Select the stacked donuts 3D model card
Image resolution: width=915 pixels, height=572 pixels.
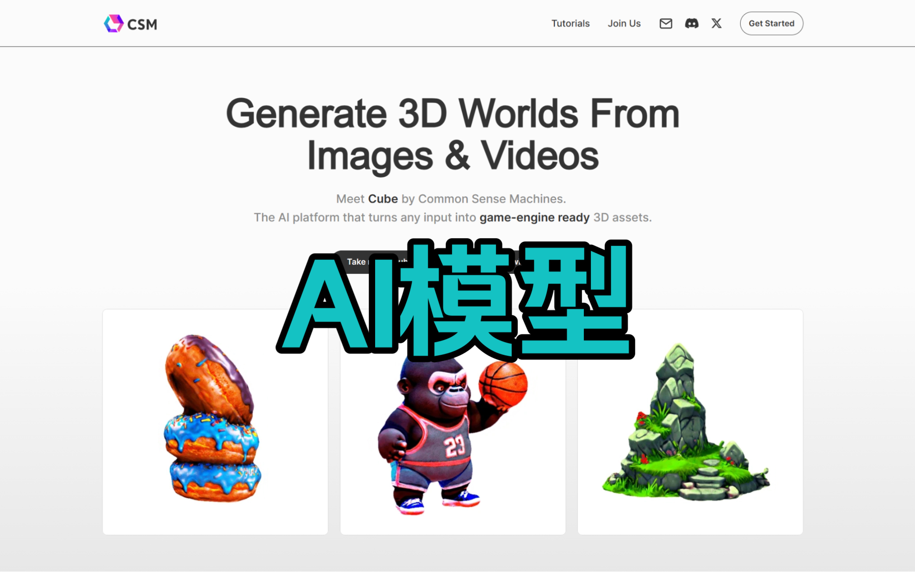(215, 422)
